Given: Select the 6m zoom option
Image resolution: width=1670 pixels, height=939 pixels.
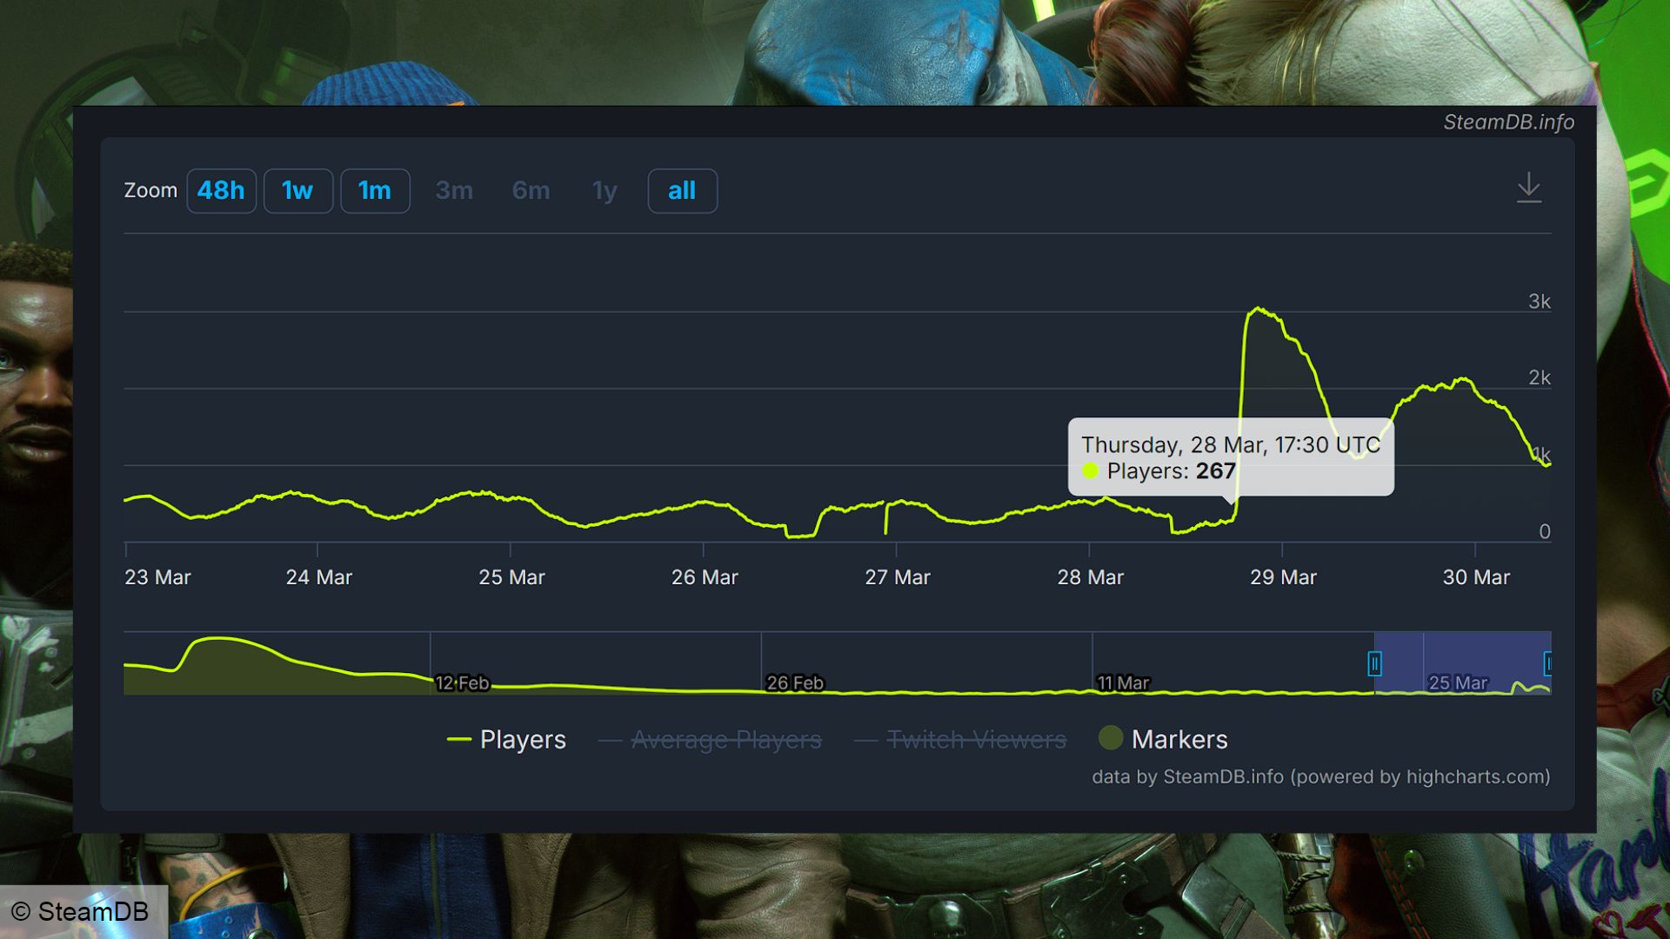Looking at the screenshot, I should click(x=530, y=190).
